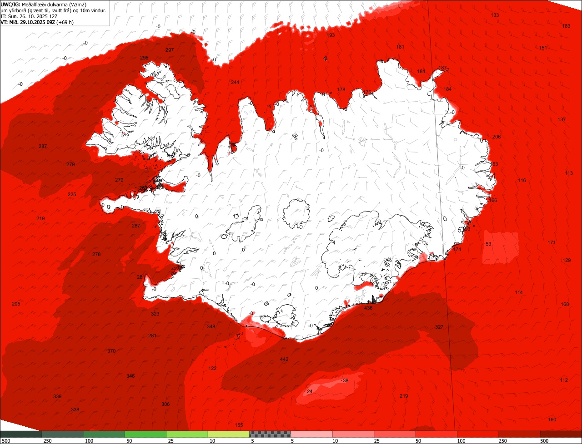Click the title line 'Meðalflæði dulvarma (W/m2)'

click(x=54, y=4)
